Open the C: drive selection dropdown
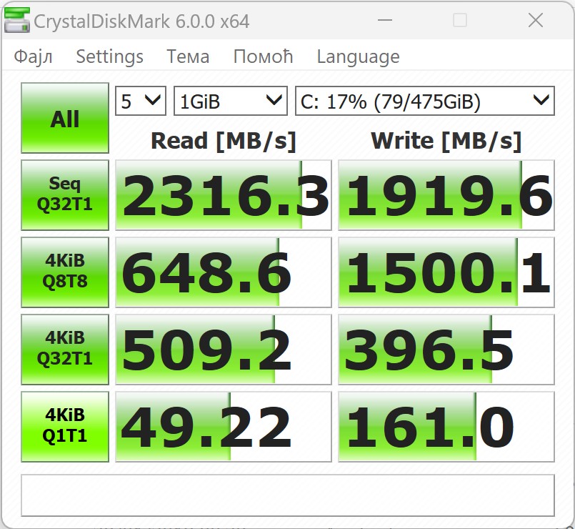The image size is (575, 529). pos(424,102)
